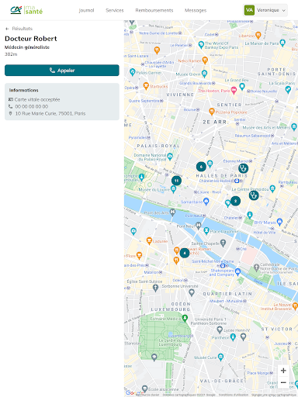Click the map zoom in plus button
This screenshot has height=397, width=298.
tap(283, 371)
